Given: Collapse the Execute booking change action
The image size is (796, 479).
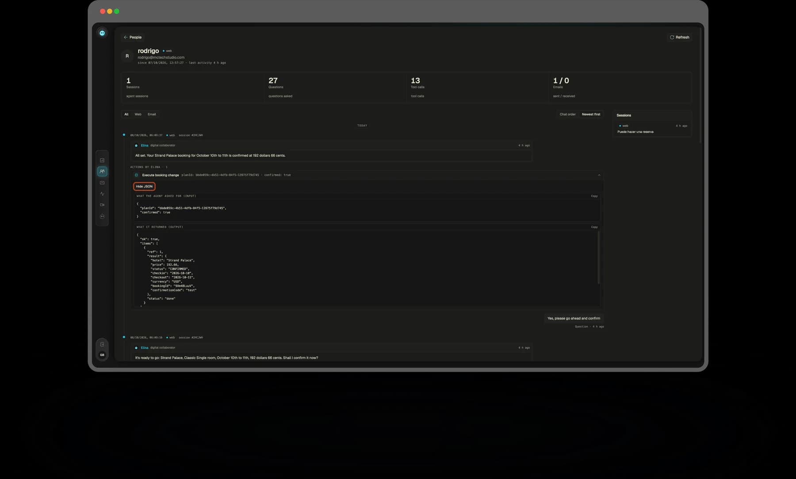Looking at the screenshot, I should click(x=599, y=175).
